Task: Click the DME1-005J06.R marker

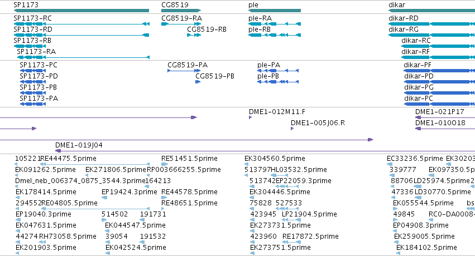Action: (292, 129)
